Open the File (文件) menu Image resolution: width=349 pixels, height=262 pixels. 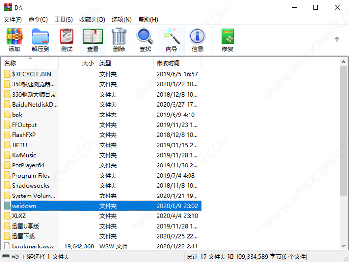tap(13, 20)
